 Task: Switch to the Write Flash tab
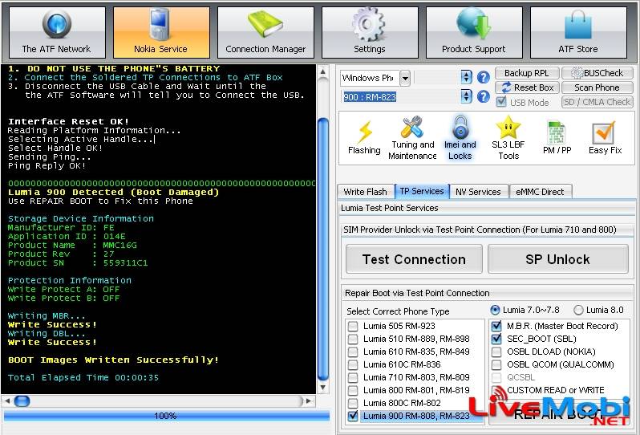click(x=365, y=192)
